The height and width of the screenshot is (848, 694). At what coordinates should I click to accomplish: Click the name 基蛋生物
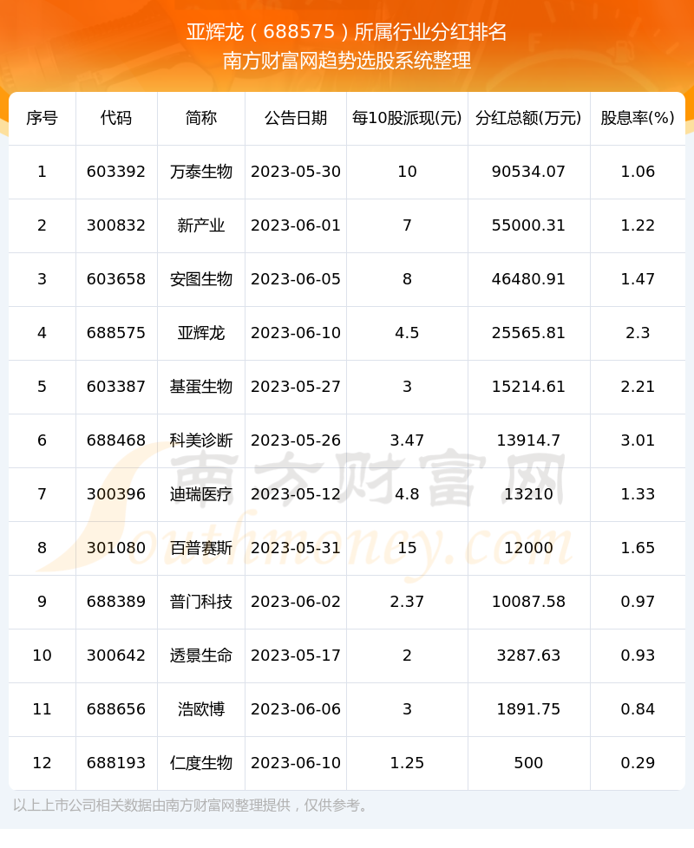pyautogui.click(x=200, y=387)
